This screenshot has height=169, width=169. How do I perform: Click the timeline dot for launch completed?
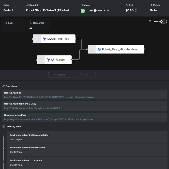[x=4, y=162]
